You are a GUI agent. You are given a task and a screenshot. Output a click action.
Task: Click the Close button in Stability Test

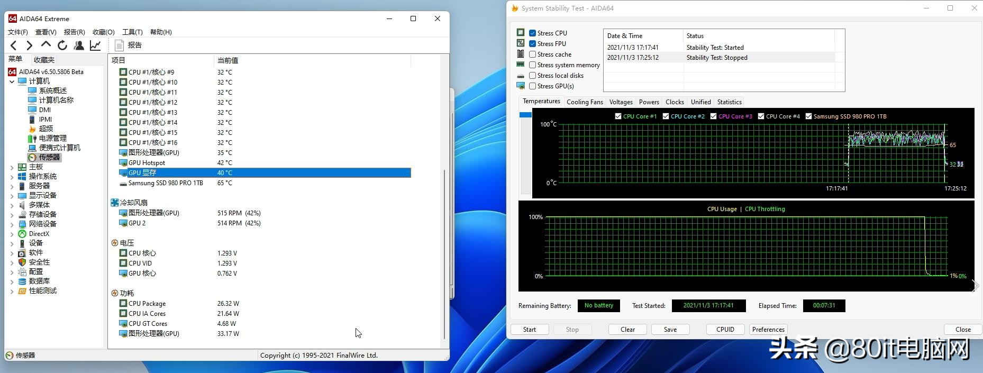tap(963, 329)
